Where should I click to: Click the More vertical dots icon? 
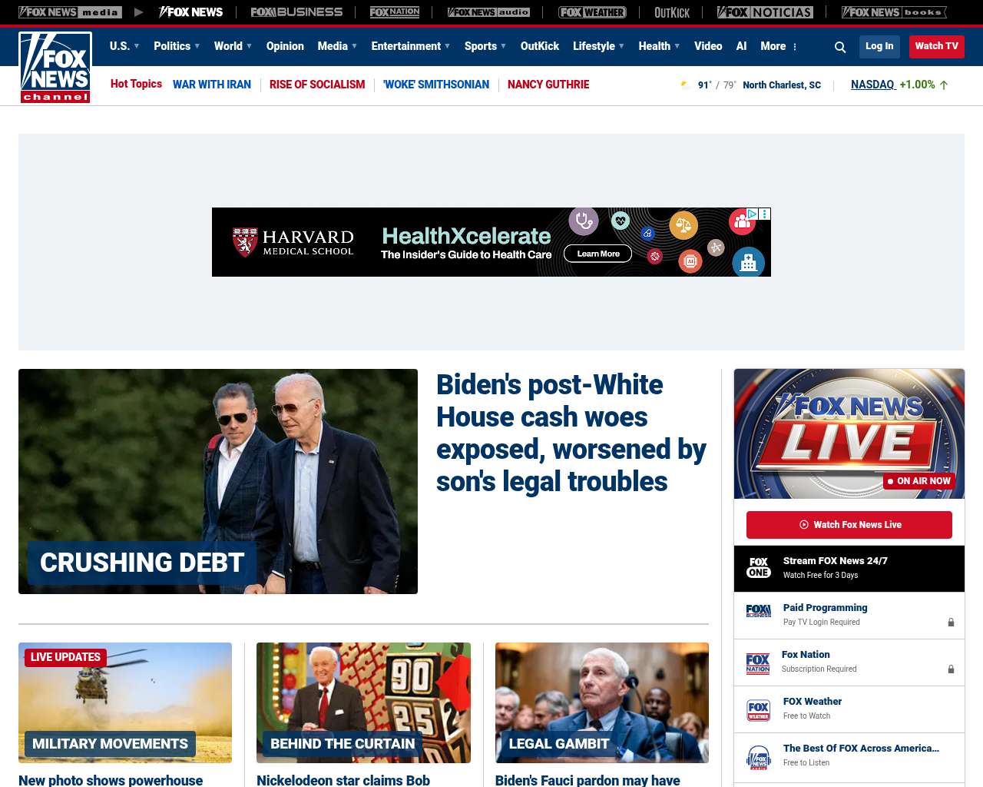[795, 47]
